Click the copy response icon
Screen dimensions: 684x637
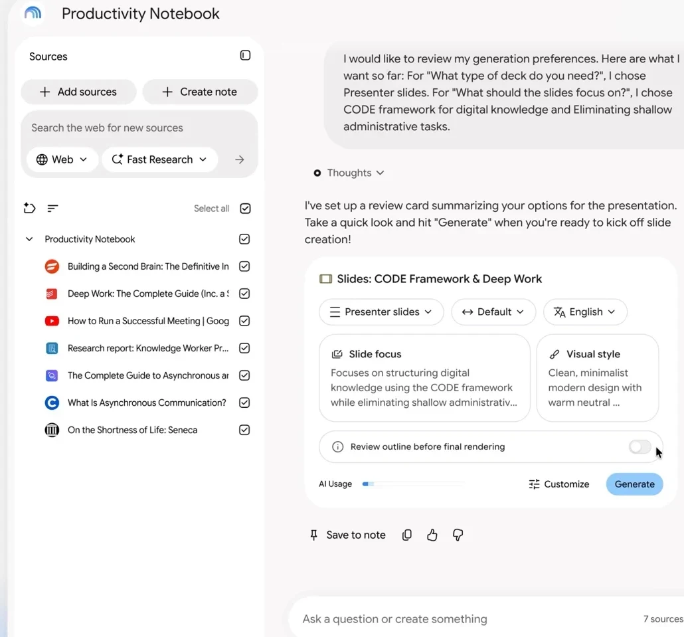[406, 535]
